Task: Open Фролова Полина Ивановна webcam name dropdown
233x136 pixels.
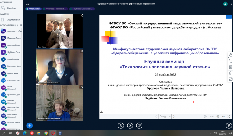Action: click(48, 83)
